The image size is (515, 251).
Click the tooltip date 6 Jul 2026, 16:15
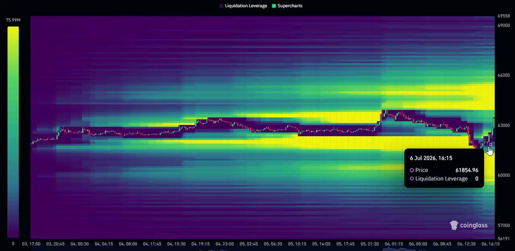[x=431, y=158]
